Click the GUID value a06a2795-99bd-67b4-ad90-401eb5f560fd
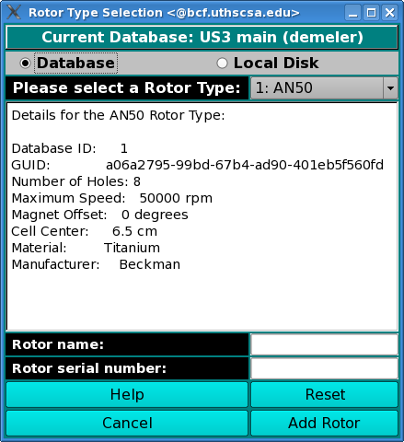 [x=245, y=165]
